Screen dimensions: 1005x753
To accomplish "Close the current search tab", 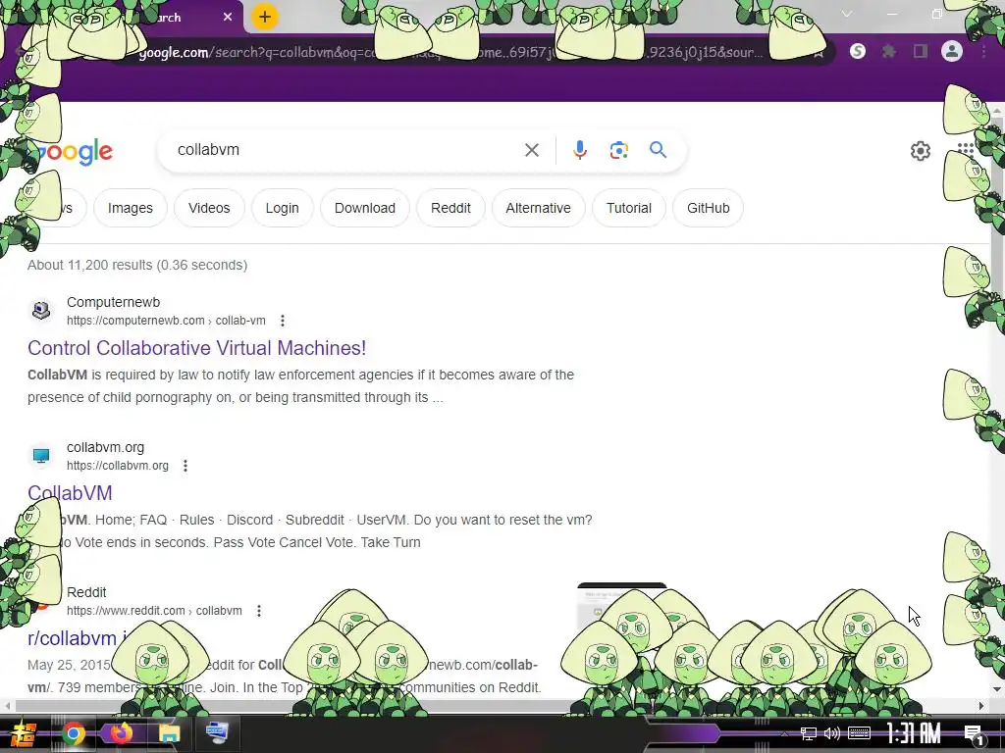I will (x=228, y=18).
